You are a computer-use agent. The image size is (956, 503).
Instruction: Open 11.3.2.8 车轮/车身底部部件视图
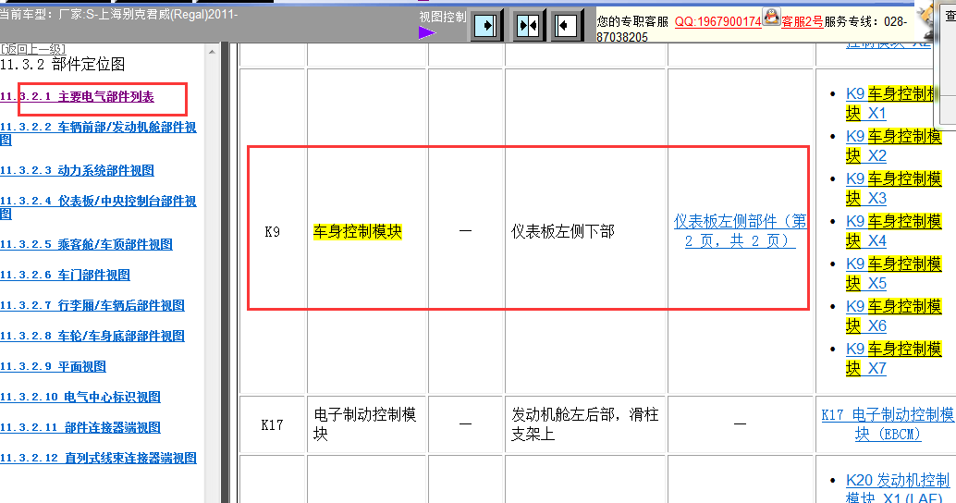tap(92, 336)
